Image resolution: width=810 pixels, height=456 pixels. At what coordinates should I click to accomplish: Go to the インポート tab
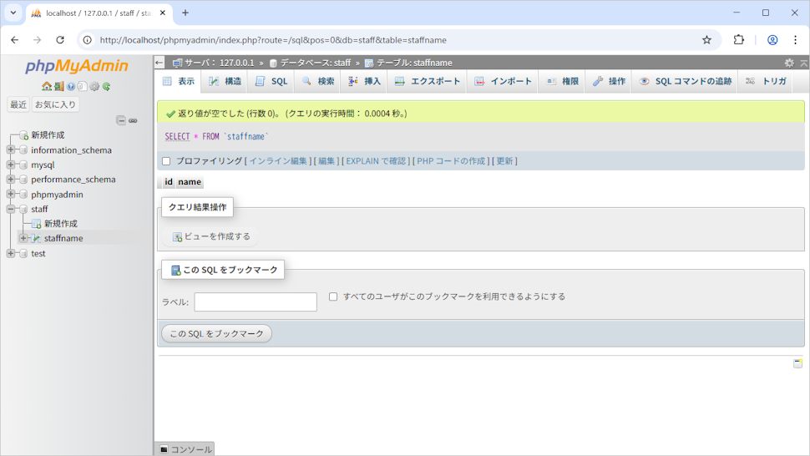504,81
